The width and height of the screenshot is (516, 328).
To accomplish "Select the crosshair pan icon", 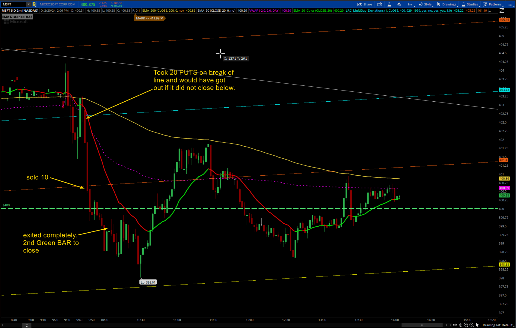I will [461, 325].
